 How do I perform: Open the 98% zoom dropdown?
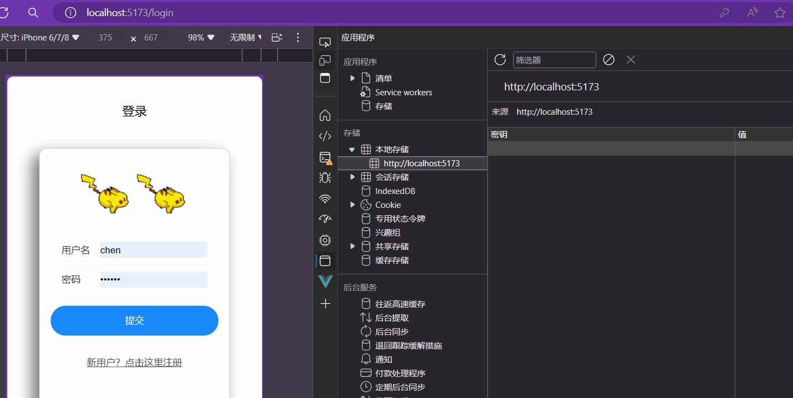[201, 38]
